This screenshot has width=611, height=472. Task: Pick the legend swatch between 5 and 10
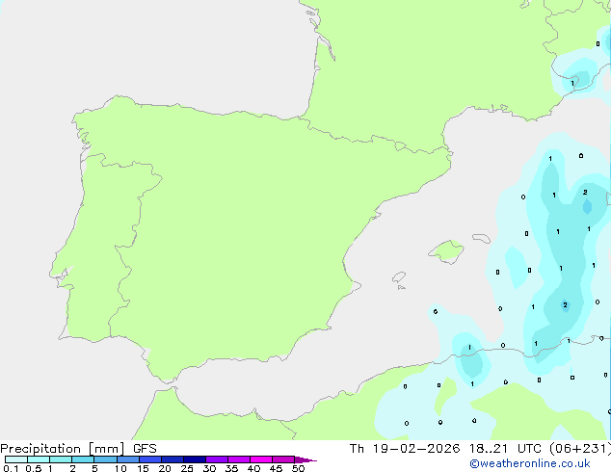pos(105,459)
